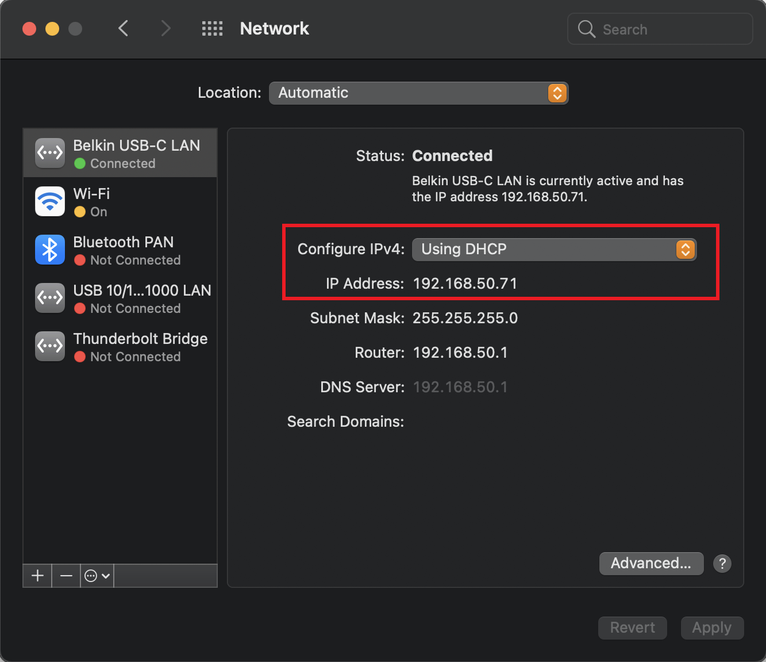The height and width of the screenshot is (662, 766).
Task: Add a network service with plus button
Action: pyautogui.click(x=37, y=576)
